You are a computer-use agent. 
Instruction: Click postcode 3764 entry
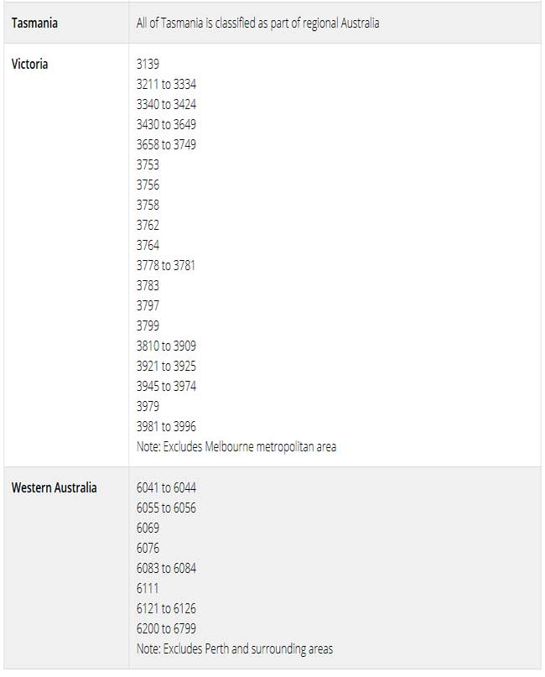148,245
